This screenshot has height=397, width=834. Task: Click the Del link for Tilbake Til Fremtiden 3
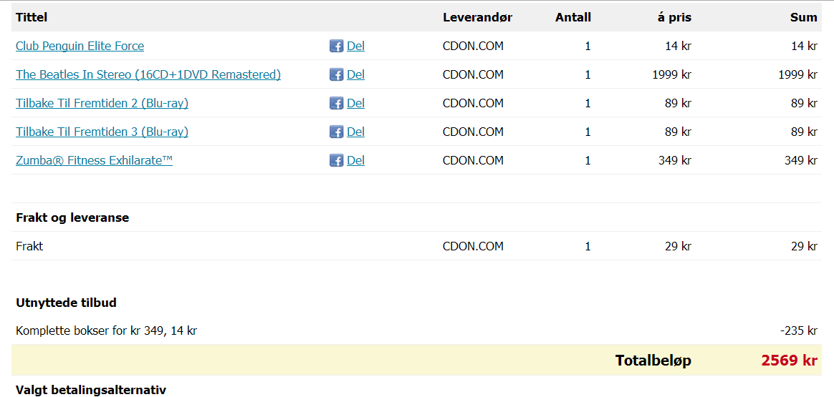[x=356, y=132]
